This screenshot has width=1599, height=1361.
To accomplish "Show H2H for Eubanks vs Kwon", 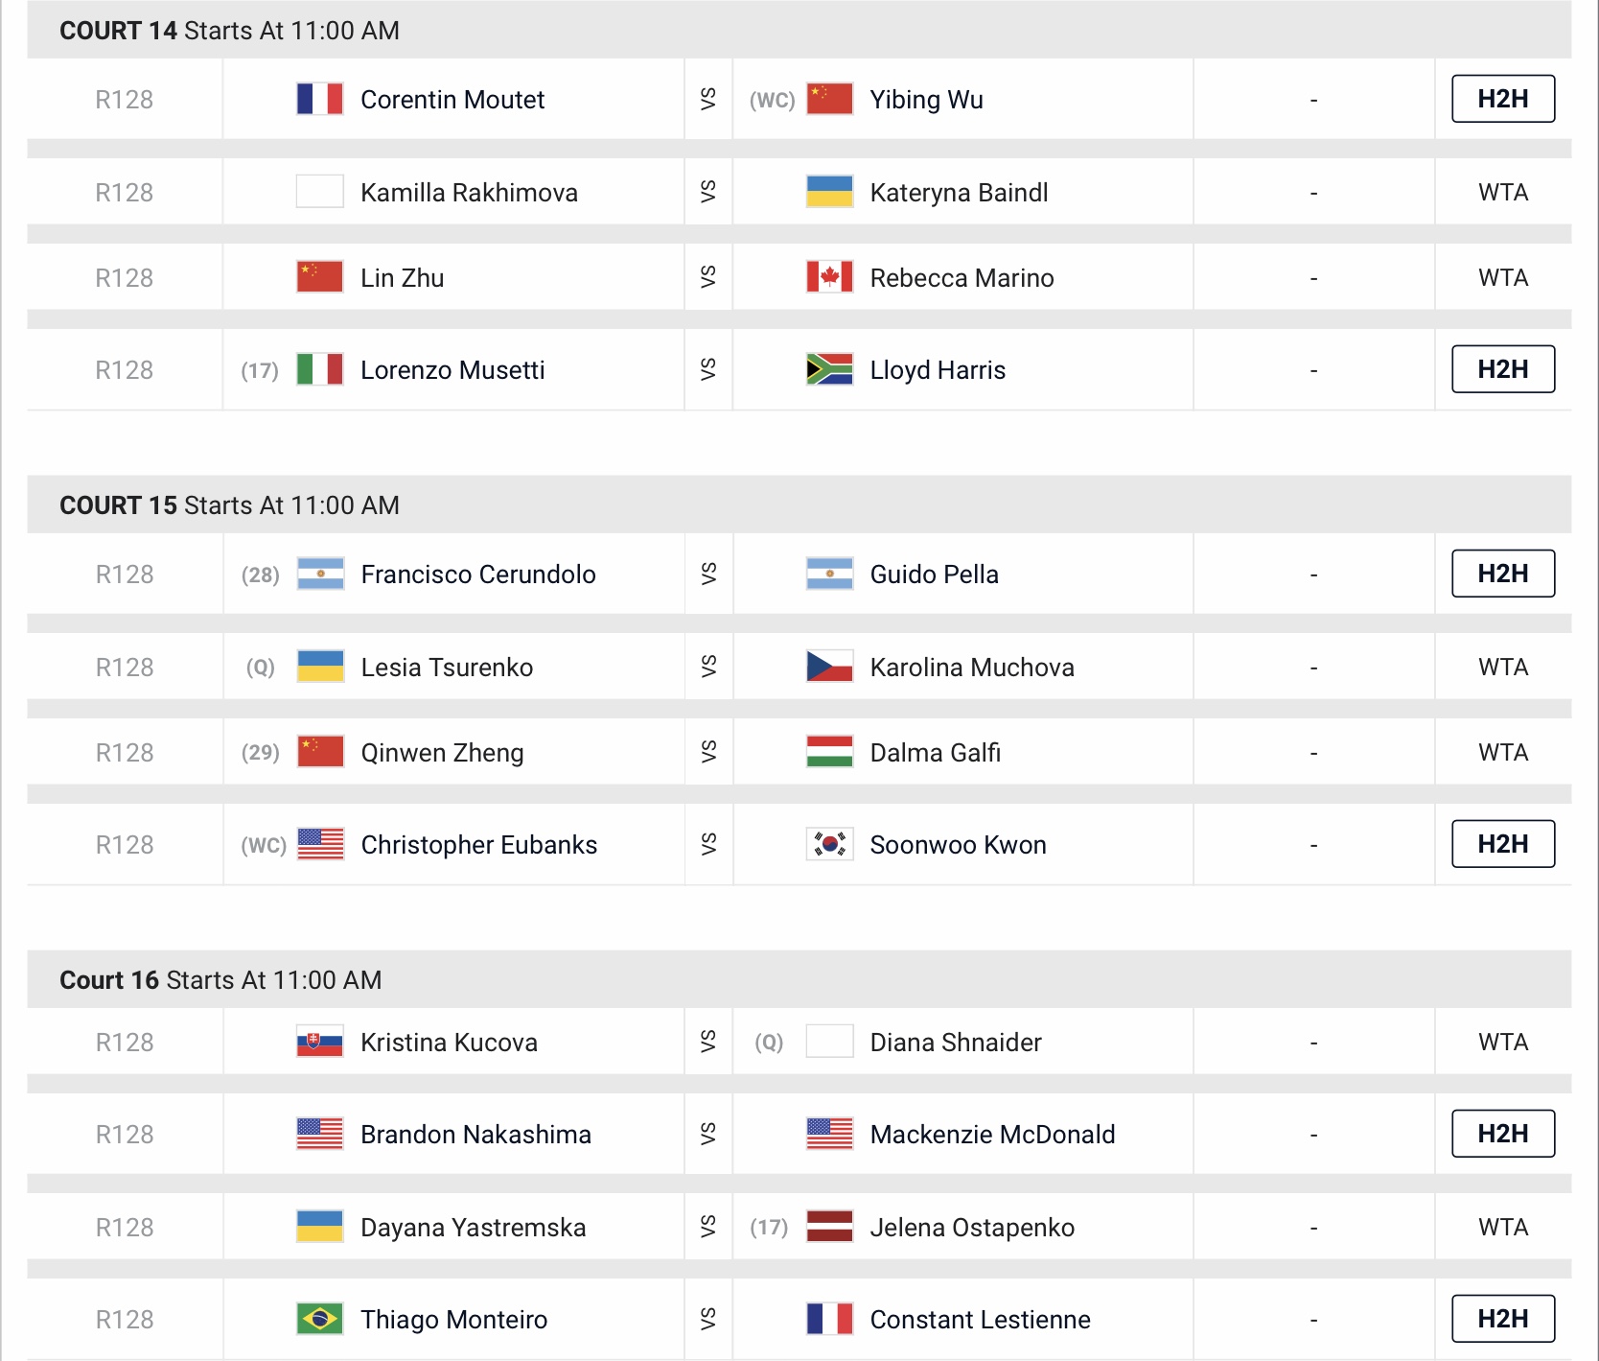I will coord(1502,844).
